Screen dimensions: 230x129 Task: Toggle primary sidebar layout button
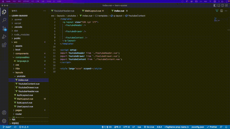[x=215, y=5]
